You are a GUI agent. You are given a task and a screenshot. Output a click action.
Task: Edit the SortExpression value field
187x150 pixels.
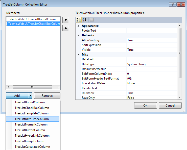pos(152,45)
